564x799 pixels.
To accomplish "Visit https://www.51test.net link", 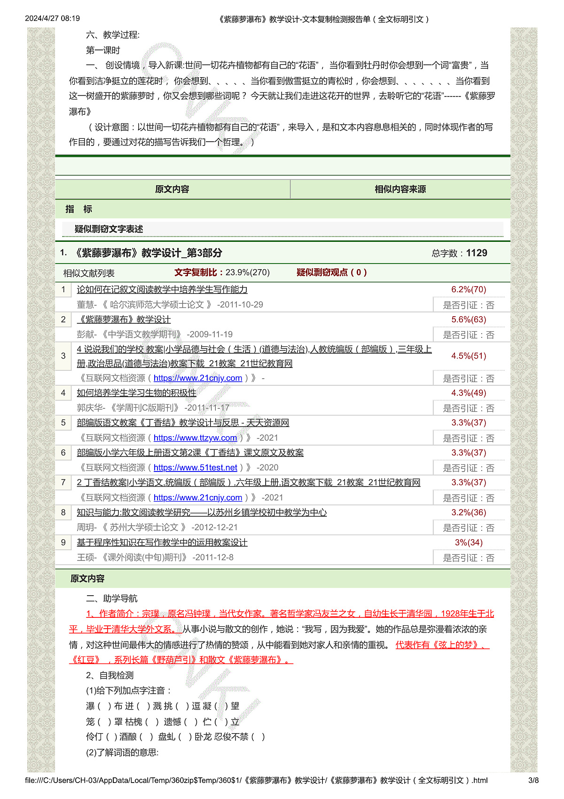I will (x=195, y=468).
